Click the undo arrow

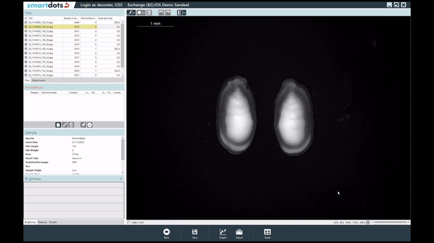(x=161, y=12)
